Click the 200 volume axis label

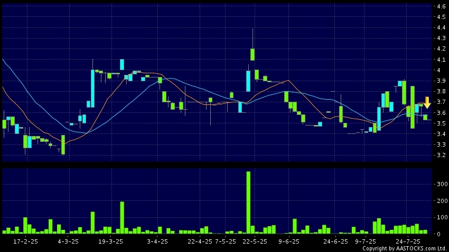point(443,201)
